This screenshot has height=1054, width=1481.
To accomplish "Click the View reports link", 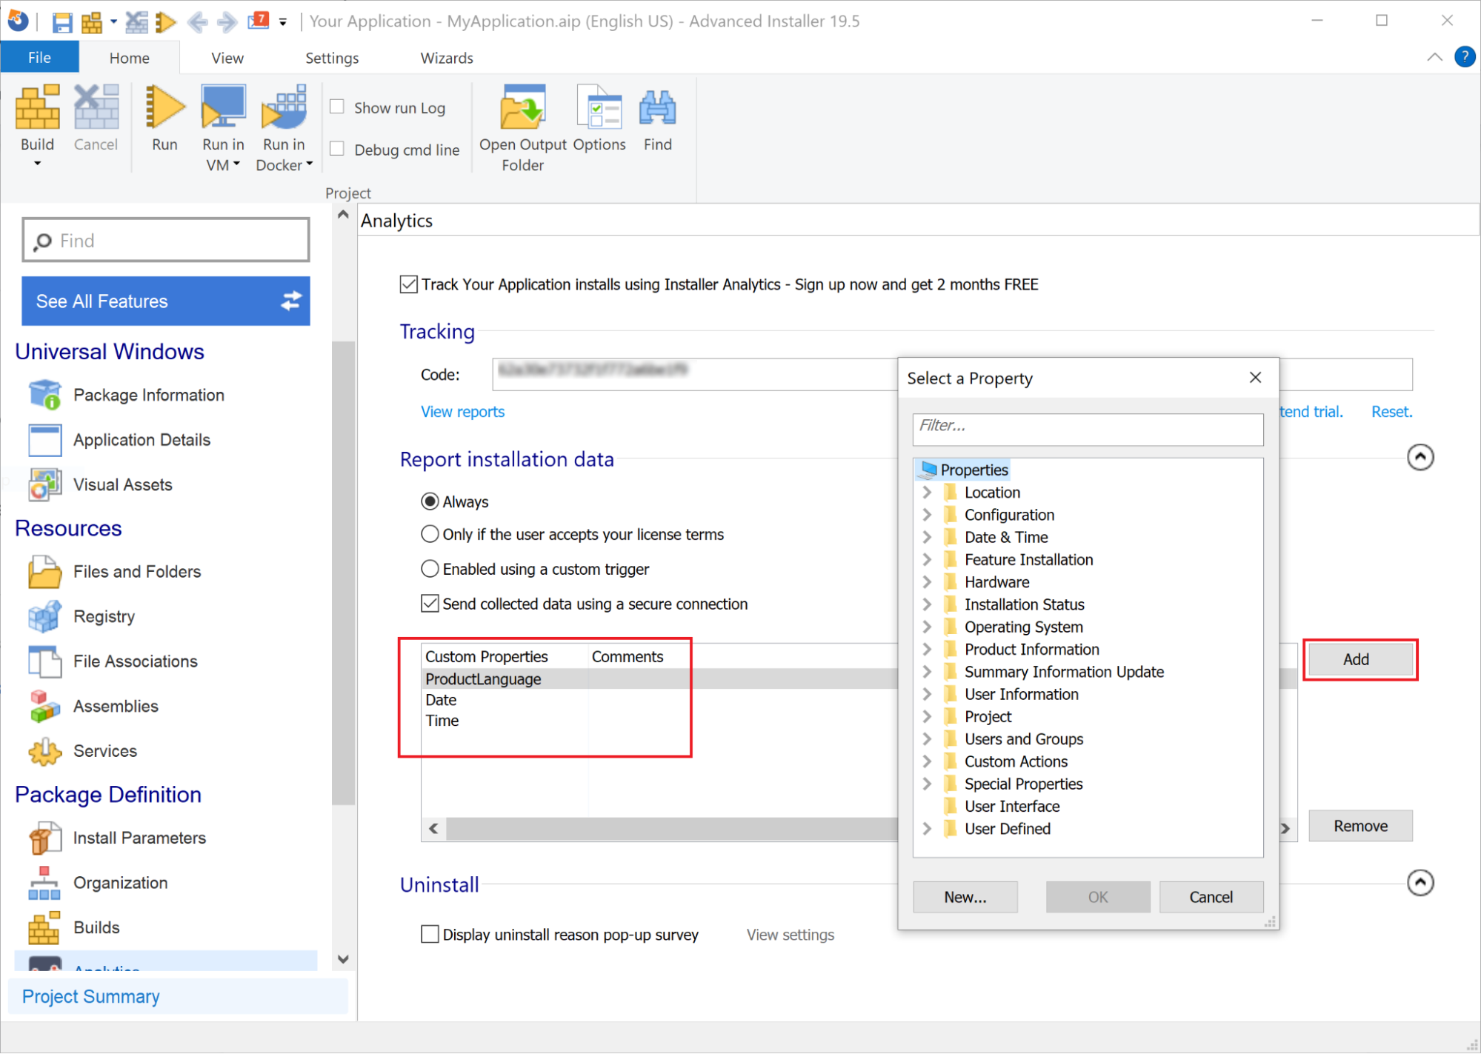I will pos(462,412).
